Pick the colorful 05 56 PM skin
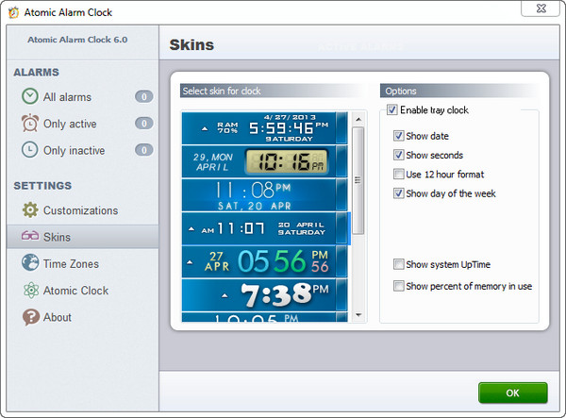566x418 pixels. 265,261
